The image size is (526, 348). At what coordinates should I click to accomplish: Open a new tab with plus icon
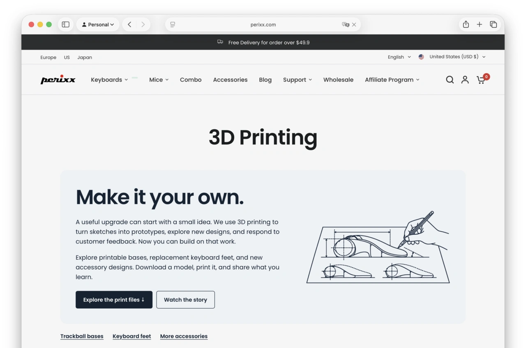coord(479,25)
